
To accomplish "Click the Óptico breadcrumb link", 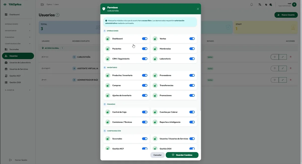I will pos(49,5).
